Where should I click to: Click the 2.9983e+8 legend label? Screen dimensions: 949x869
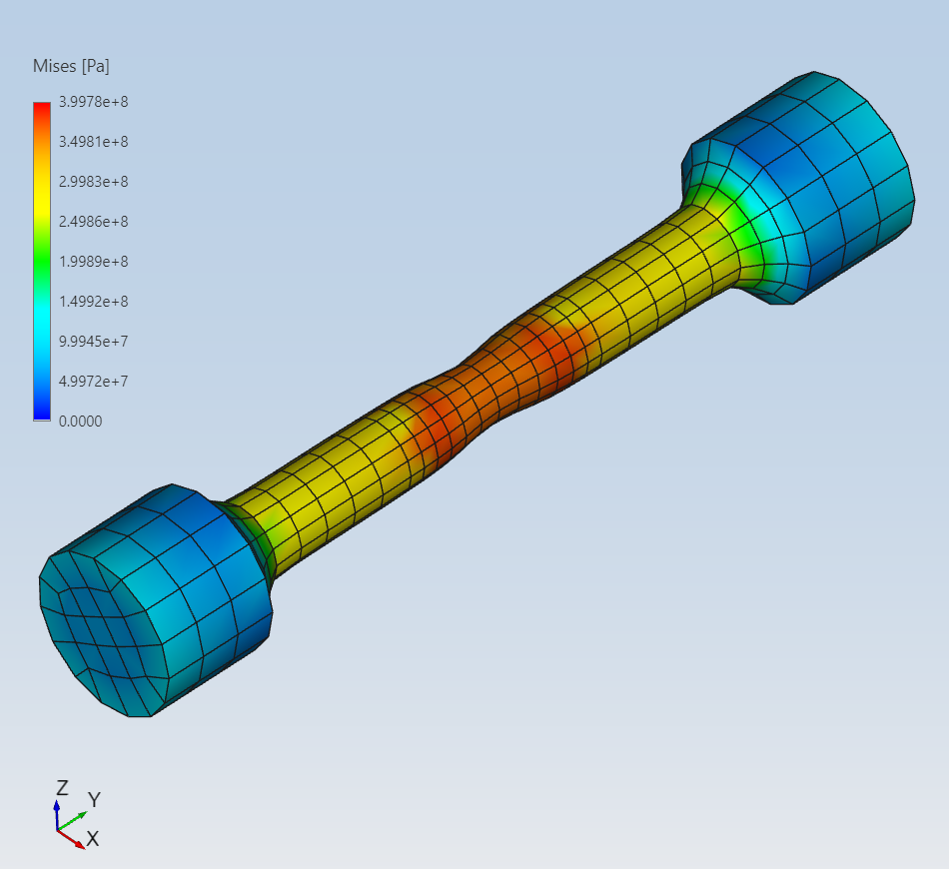[94, 182]
